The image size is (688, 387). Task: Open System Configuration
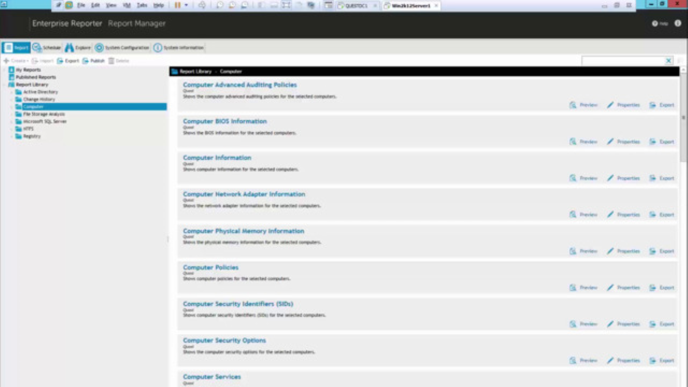point(123,47)
